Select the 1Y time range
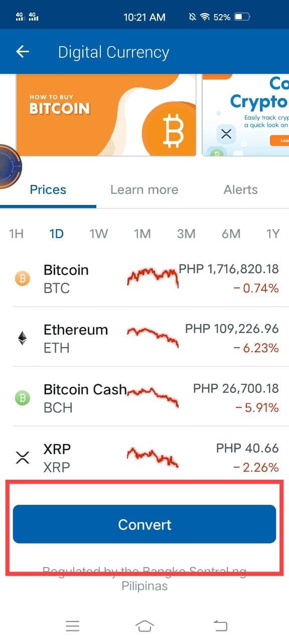Screen dimensions: 289x643 (x=272, y=234)
